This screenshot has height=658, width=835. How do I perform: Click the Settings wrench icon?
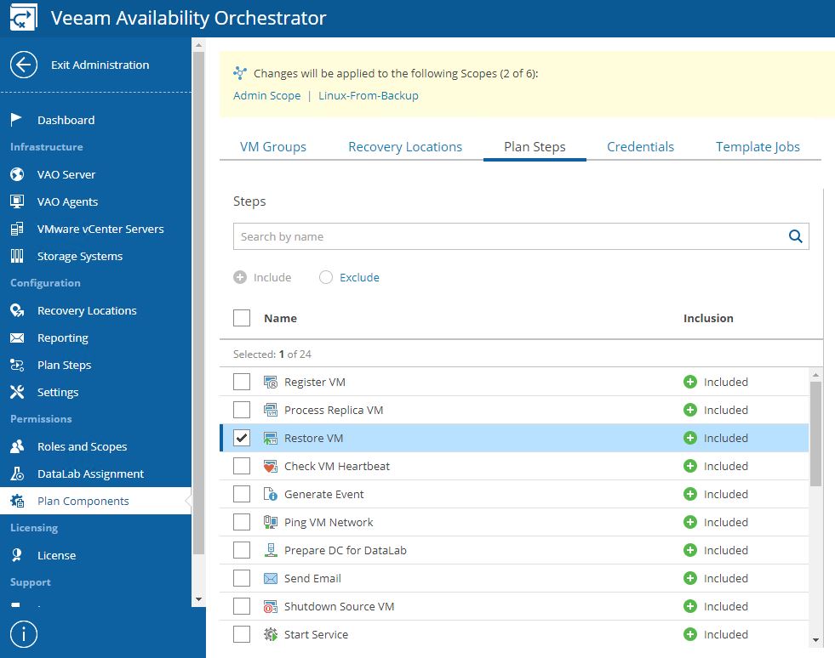17,392
